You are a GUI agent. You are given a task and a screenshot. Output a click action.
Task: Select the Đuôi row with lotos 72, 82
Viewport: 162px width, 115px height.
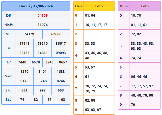point(139,34)
